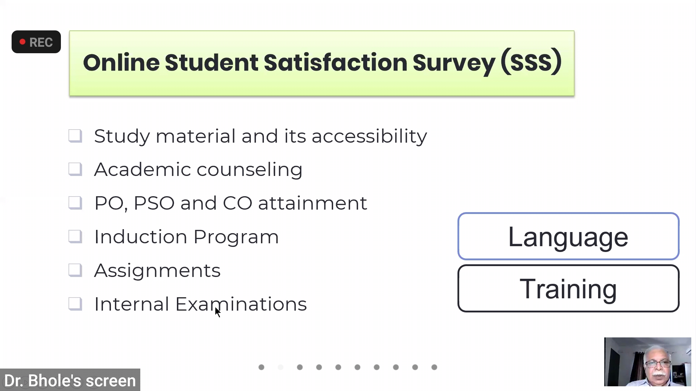Click the Dr. Bhole's screen label
696x391 pixels.
click(70, 380)
